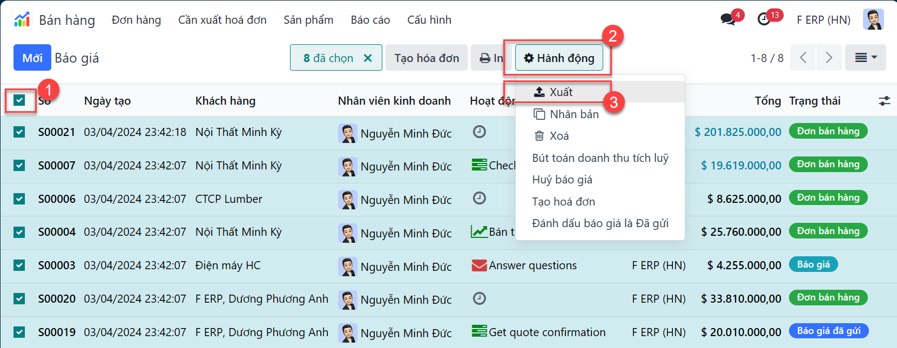The width and height of the screenshot is (897, 348).
Task: Click the 1-8 / 8 pager counter
Action: (767, 58)
